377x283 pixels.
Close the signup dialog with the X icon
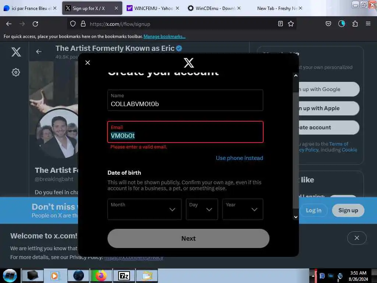click(x=88, y=63)
